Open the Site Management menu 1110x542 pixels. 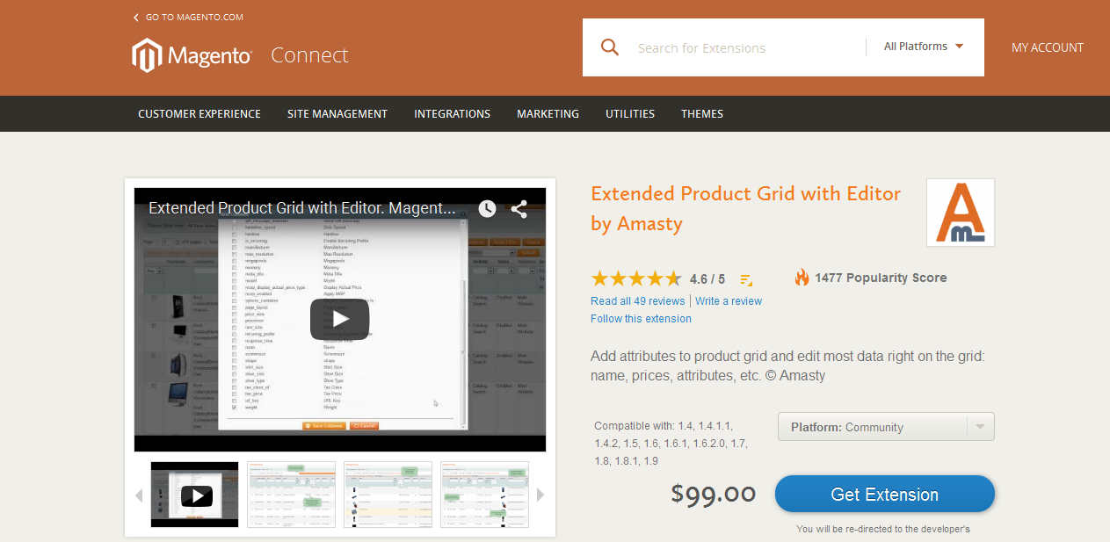[337, 113]
